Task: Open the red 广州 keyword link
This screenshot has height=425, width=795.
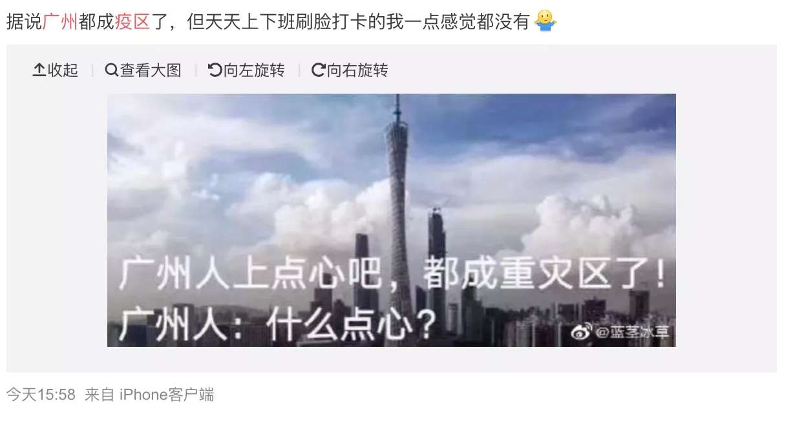Action: click(x=60, y=22)
